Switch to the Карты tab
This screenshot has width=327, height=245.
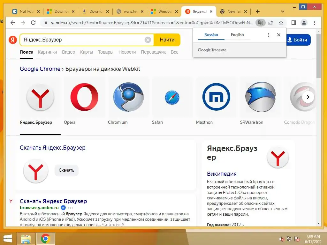(x=86, y=52)
